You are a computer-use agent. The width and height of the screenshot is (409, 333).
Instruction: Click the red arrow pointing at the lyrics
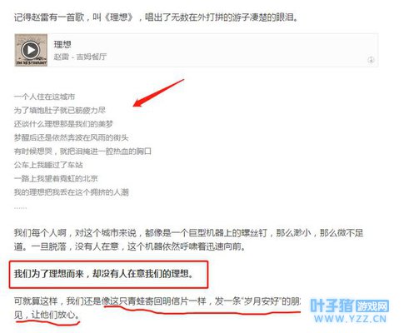[x=158, y=93]
